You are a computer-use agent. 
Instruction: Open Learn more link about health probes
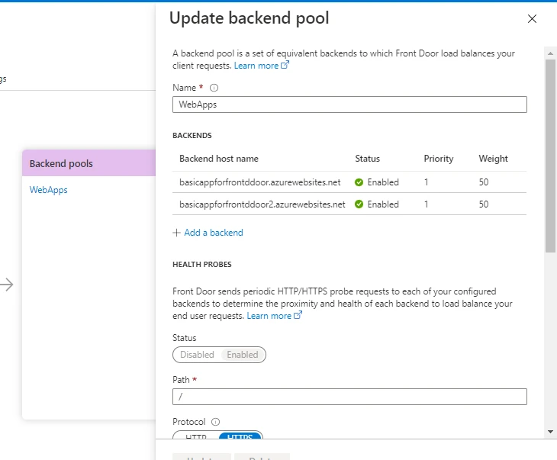pyautogui.click(x=274, y=316)
